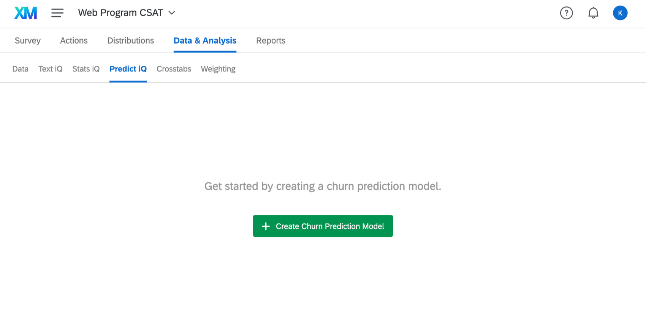The image size is (646, 320).
Task: Open the survey name chevron
Action: point(172,13)
